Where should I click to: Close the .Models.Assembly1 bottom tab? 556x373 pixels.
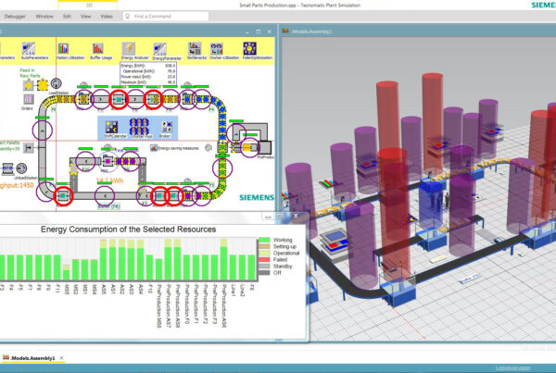click(61, 358)
